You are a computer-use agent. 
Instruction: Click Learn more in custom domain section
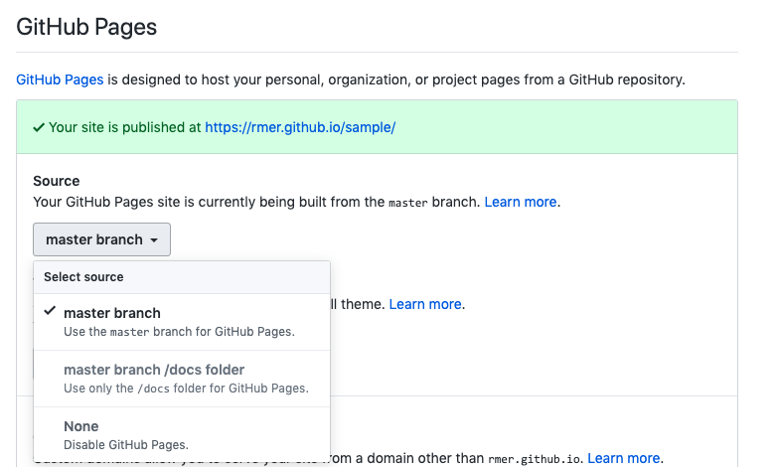pos(624,458)
